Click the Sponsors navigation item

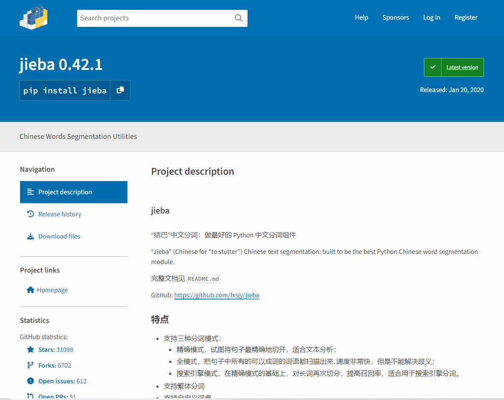click(x=395, y=17)
